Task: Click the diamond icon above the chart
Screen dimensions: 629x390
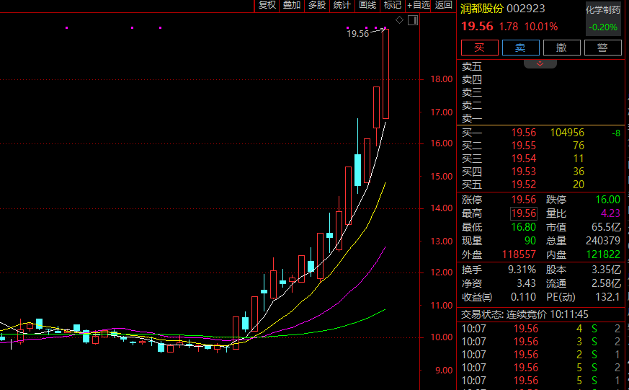Action: coord(400,20)
